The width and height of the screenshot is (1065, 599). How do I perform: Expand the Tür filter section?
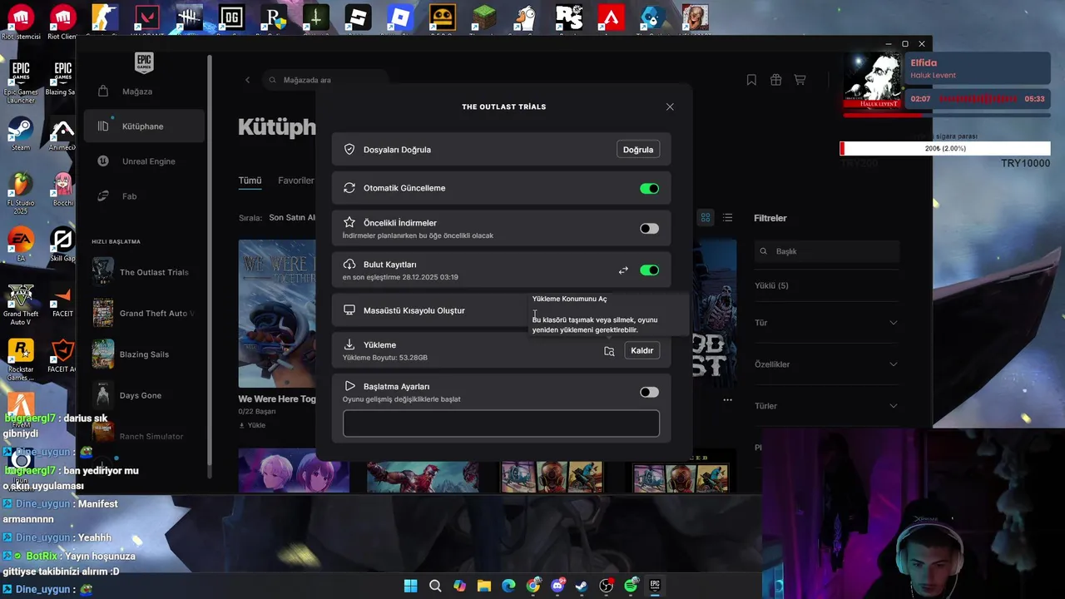(x=826, y=323)
